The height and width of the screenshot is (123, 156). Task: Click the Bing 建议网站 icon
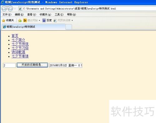tap(25, 20)
